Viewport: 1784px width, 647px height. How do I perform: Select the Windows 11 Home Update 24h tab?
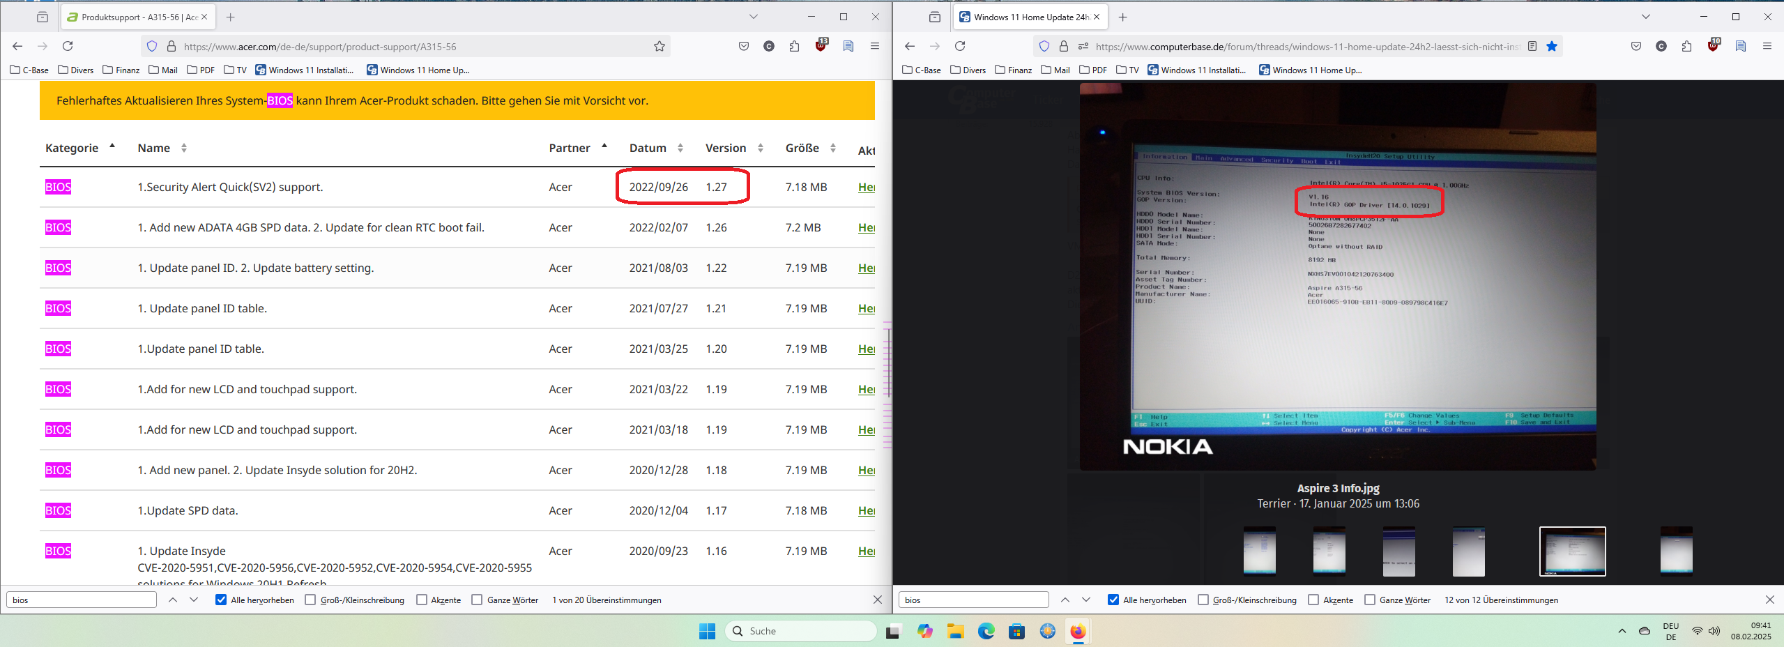[x=1030, y=17]
